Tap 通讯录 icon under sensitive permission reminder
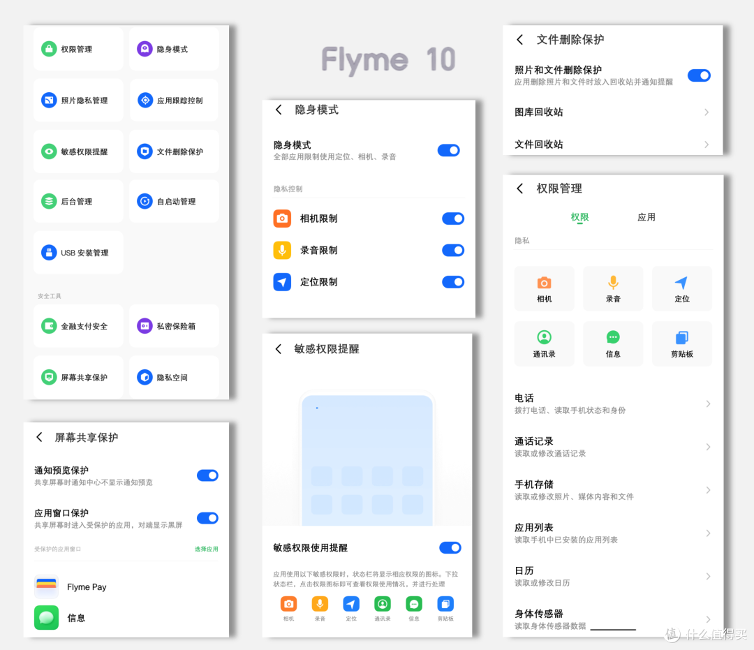The image size is (754, 650). [x=383, y=604]
